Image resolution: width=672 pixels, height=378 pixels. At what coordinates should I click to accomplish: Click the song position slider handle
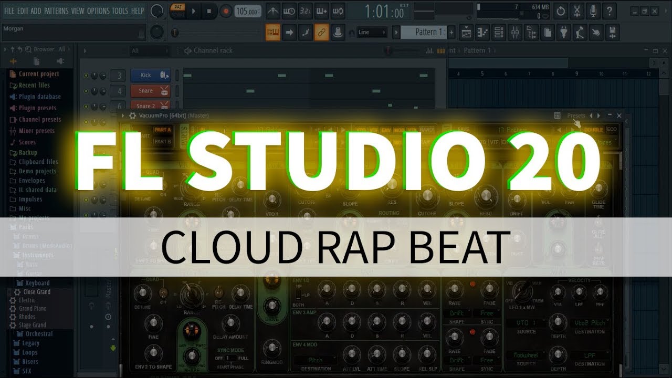175,33
